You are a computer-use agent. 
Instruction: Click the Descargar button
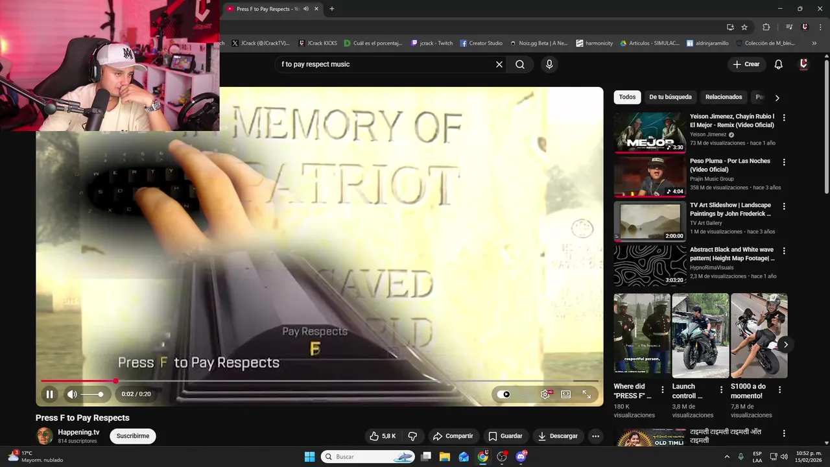click(x=558, y=436)
